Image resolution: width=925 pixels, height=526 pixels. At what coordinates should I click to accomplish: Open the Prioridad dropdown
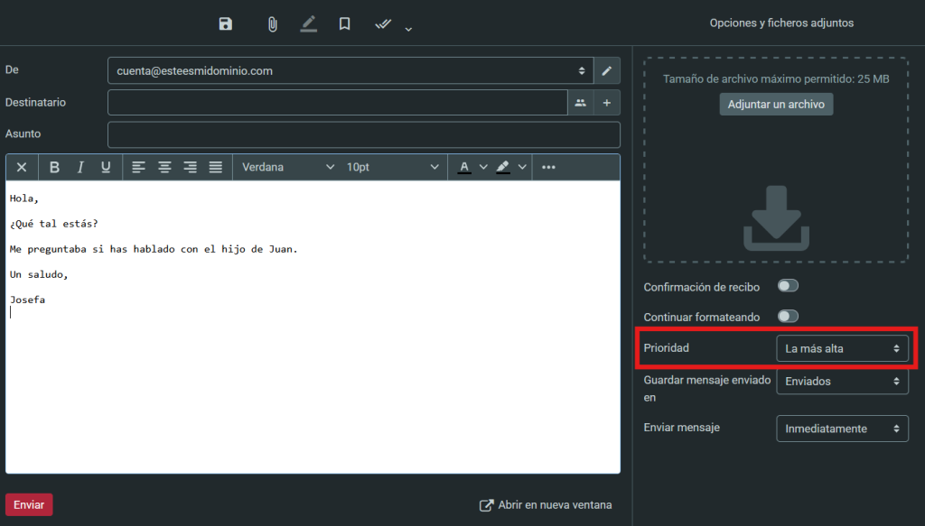842,348
